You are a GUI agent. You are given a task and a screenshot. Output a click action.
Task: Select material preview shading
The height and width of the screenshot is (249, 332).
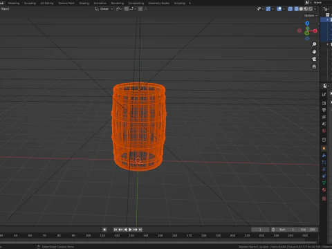tap(306, 9)
